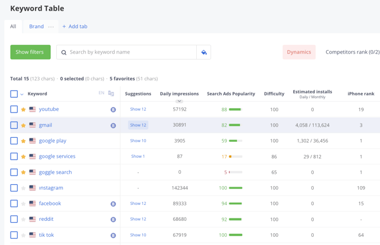Screen dimensions: 380x245
Task: Open the Brand tab options menu dots
Action: pyautogui.click(x=51, y=27)
